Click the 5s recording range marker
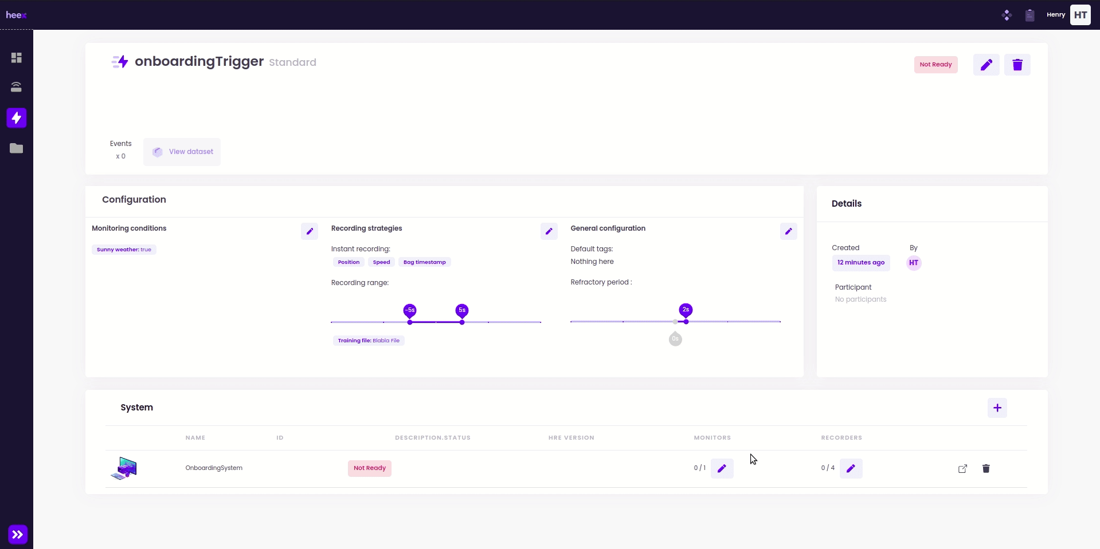 462,311
